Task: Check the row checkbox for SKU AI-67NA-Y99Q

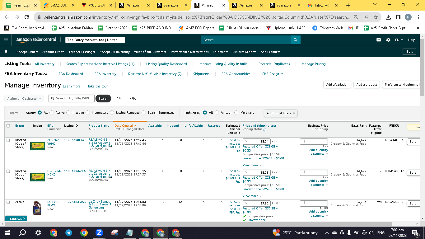Action: tap(8, 140)
